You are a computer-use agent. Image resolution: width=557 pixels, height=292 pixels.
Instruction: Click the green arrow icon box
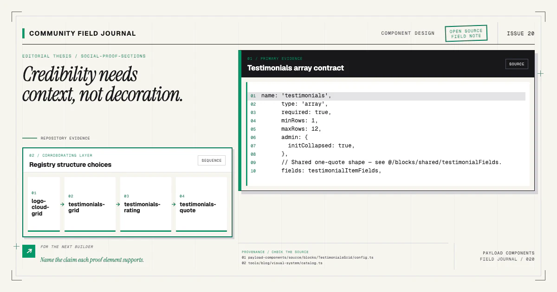pyautogui.click(x=29, y=251)
